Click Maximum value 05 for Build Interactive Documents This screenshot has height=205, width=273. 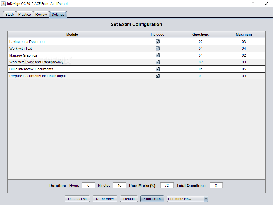(244, 69)
